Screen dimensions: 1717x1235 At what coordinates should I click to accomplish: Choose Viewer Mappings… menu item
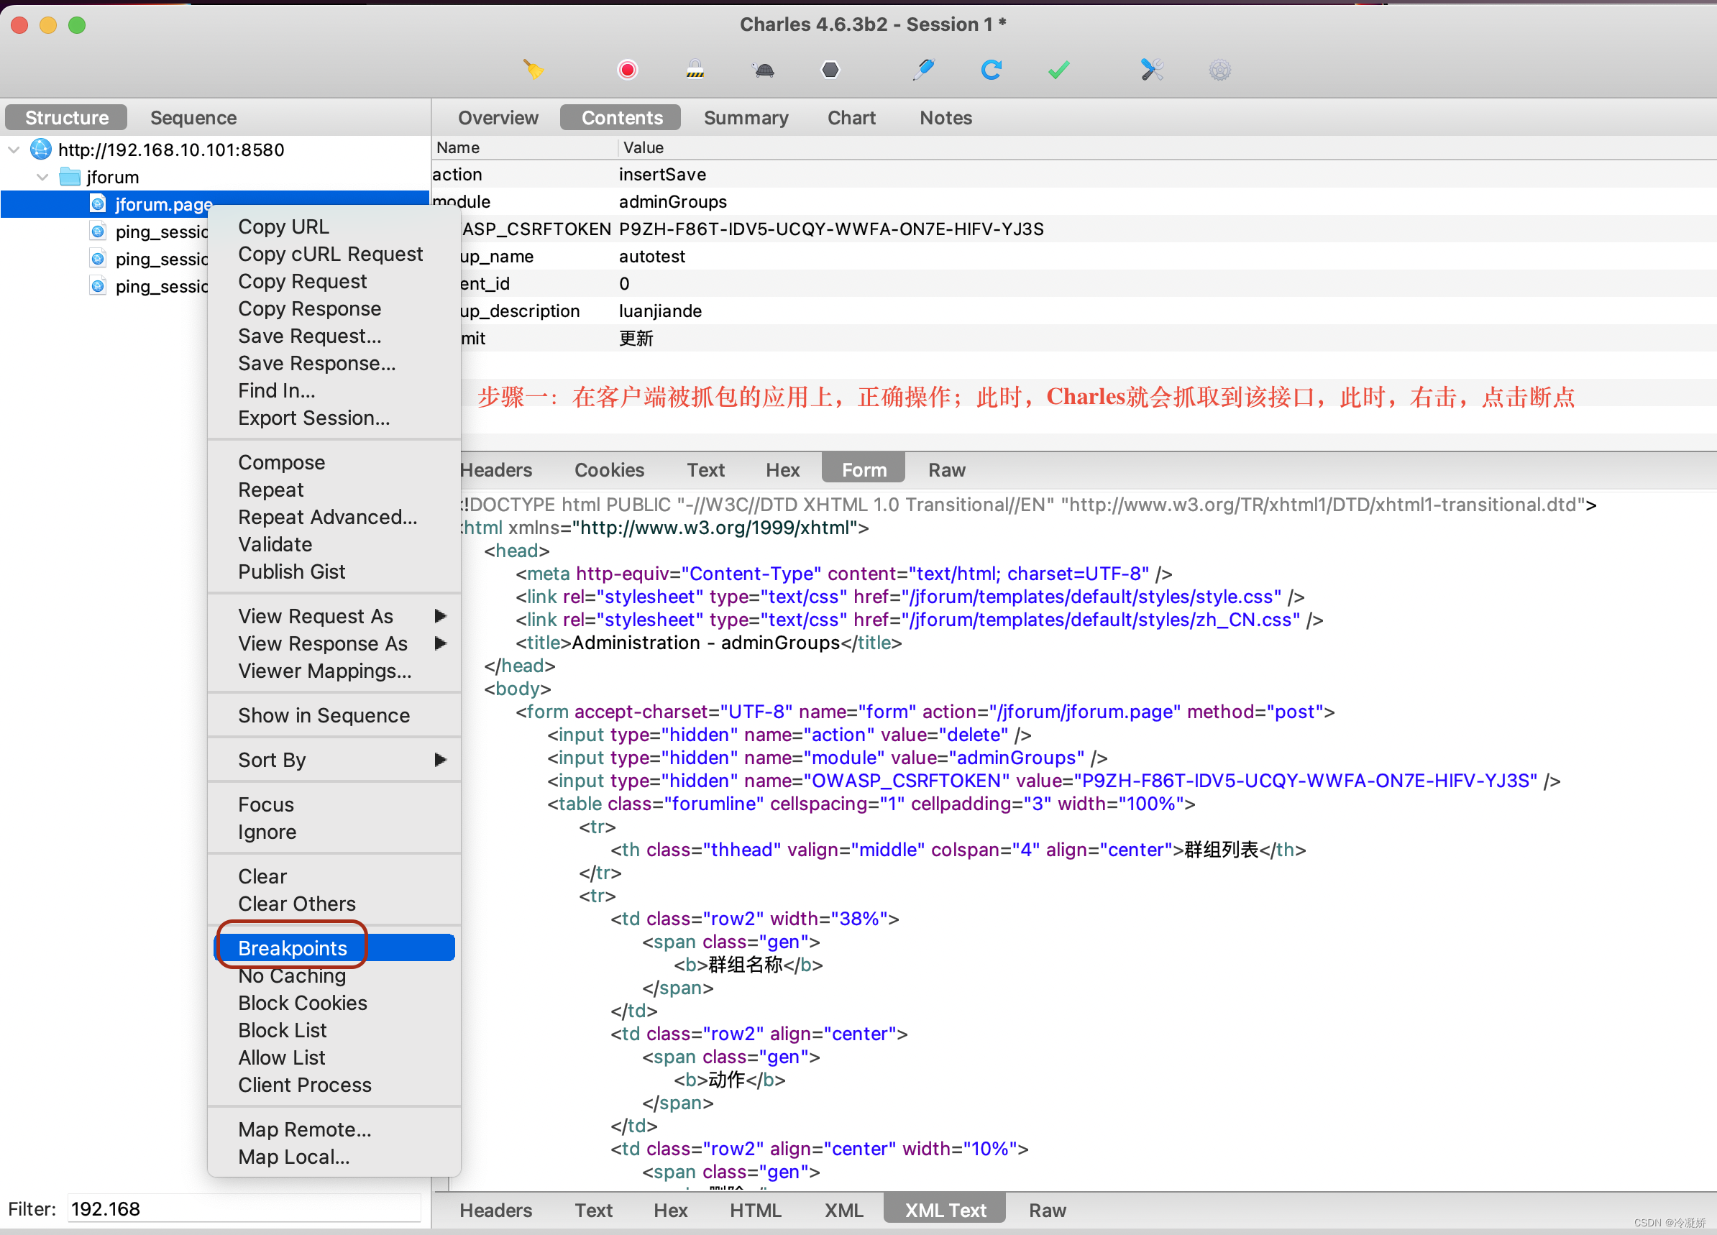(334, 671)
